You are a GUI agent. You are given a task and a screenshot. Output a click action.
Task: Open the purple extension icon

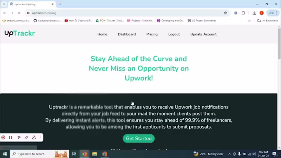(236, 13)
